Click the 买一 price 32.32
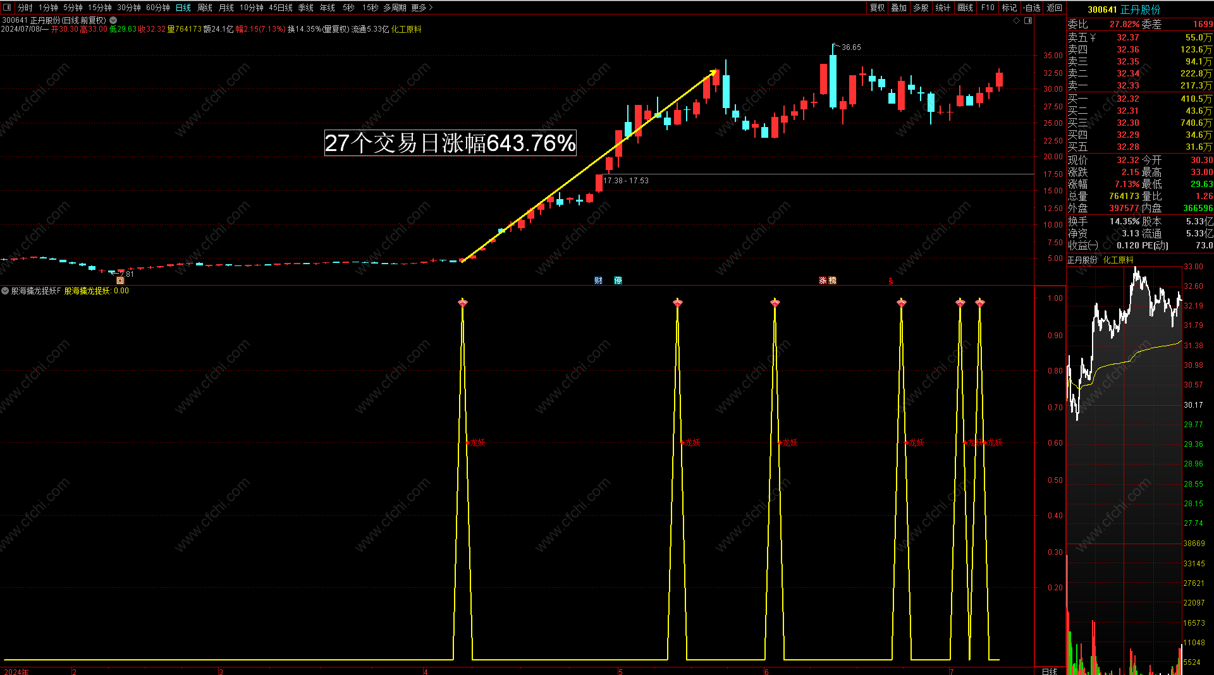This screenshot has width=1214, height=675. coord(1127,99)
